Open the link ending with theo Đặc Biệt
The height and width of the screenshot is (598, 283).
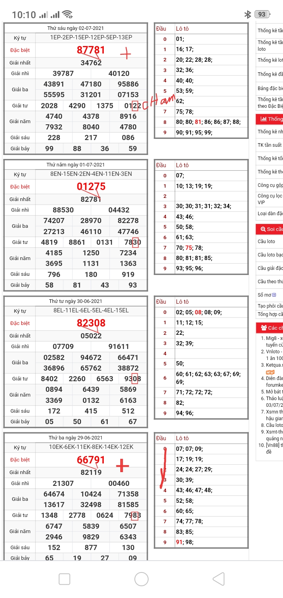pos(270,103)
